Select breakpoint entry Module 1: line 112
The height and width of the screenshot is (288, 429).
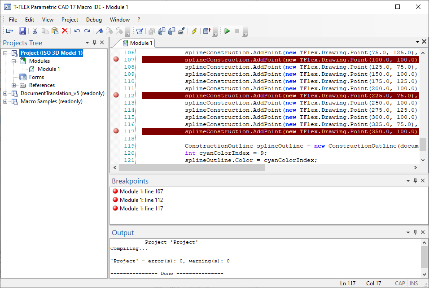coord(141,200)
